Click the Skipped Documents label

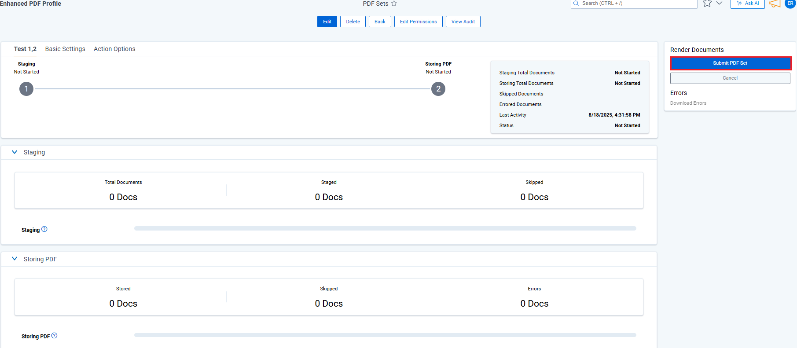click(521, 94)
